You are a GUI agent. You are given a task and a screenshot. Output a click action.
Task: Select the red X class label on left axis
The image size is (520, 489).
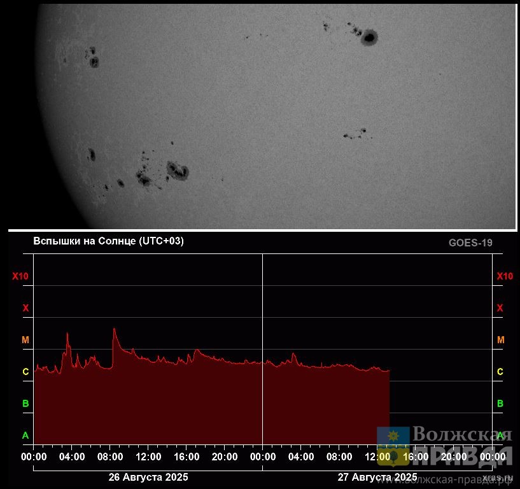[x=25, y=308]
